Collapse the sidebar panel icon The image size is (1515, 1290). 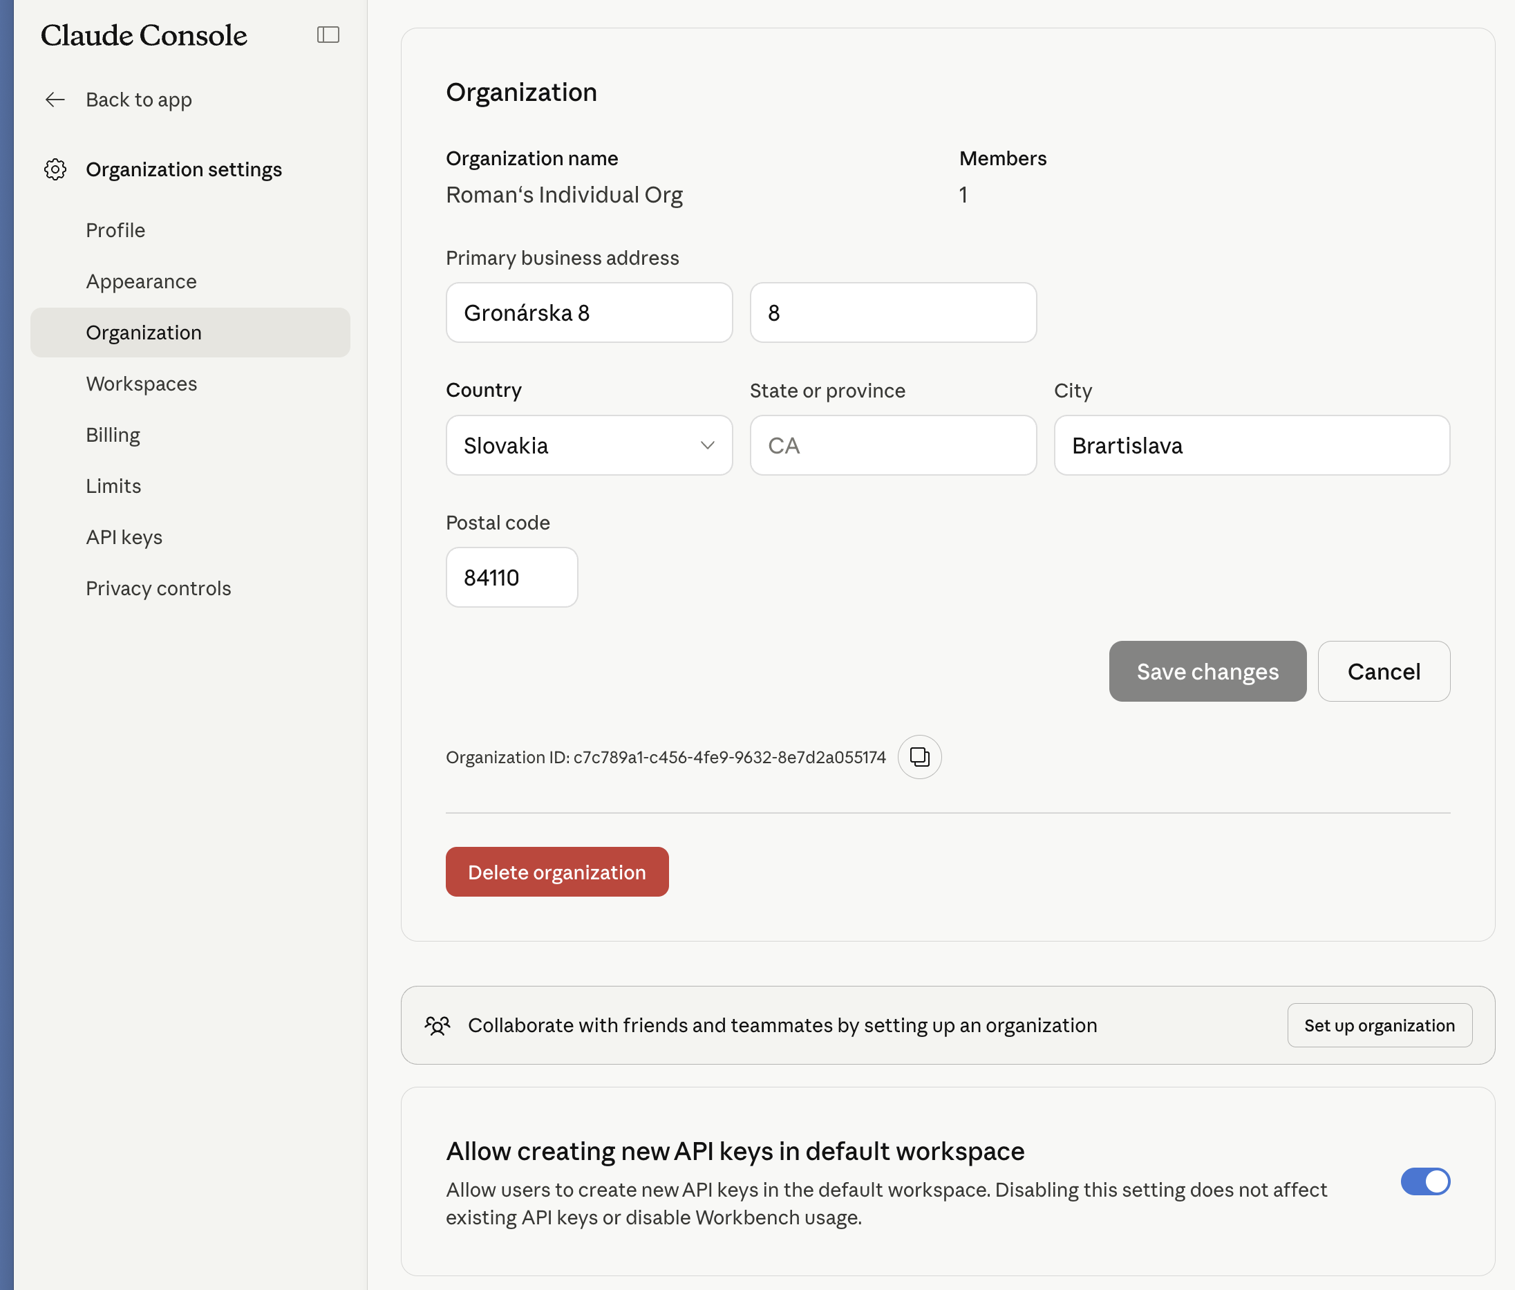point(328,35)
